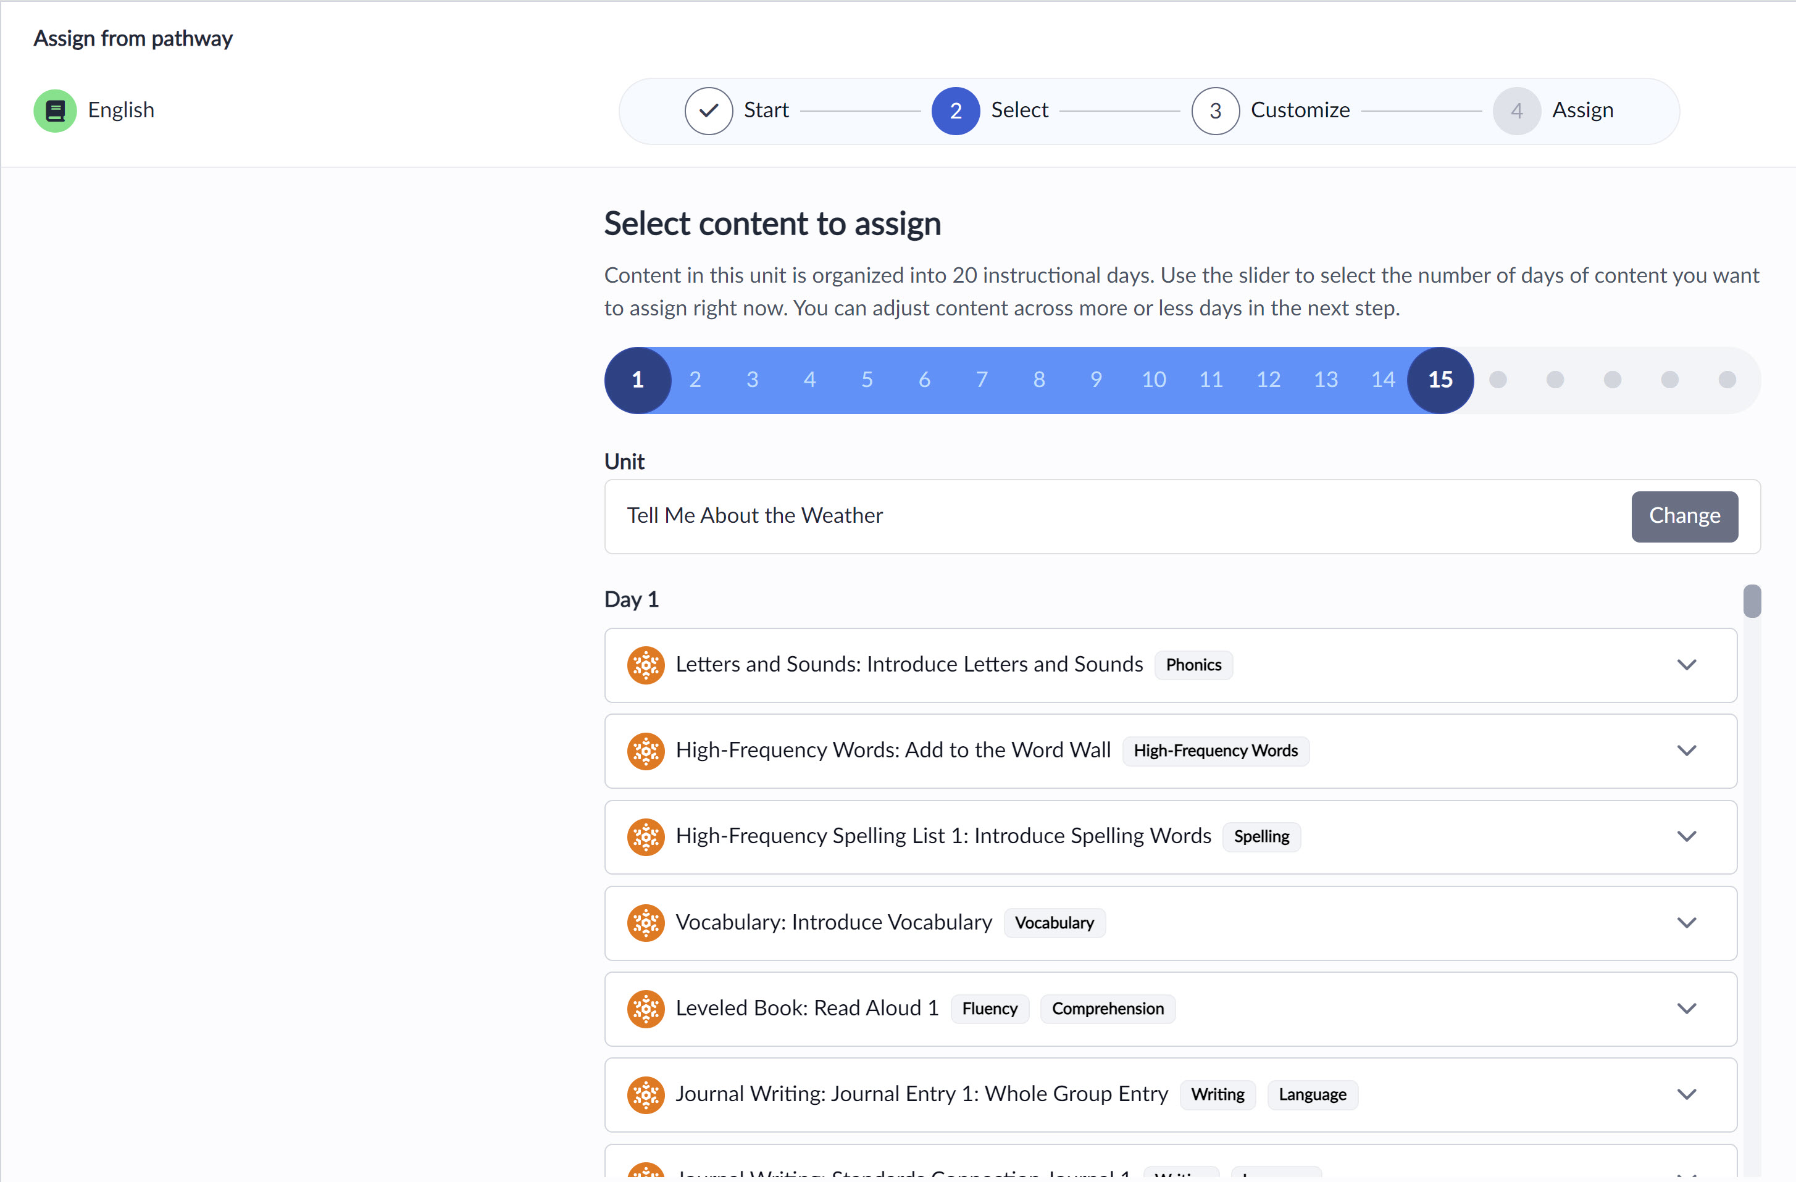Viewport: 1796px width, 1182px height.
Task: Click the checkmark circle of the Start step
Action: 709,111
